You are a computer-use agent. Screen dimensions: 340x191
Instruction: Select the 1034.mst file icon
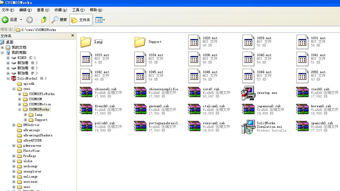click(140, 59)
